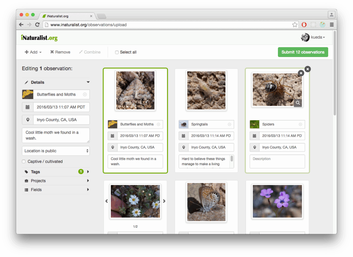Image resolution: width=353 pixels, height=257 pixels.
Task: Click the Springtails taxon thumbnail icon
Action: coord(183,124)
